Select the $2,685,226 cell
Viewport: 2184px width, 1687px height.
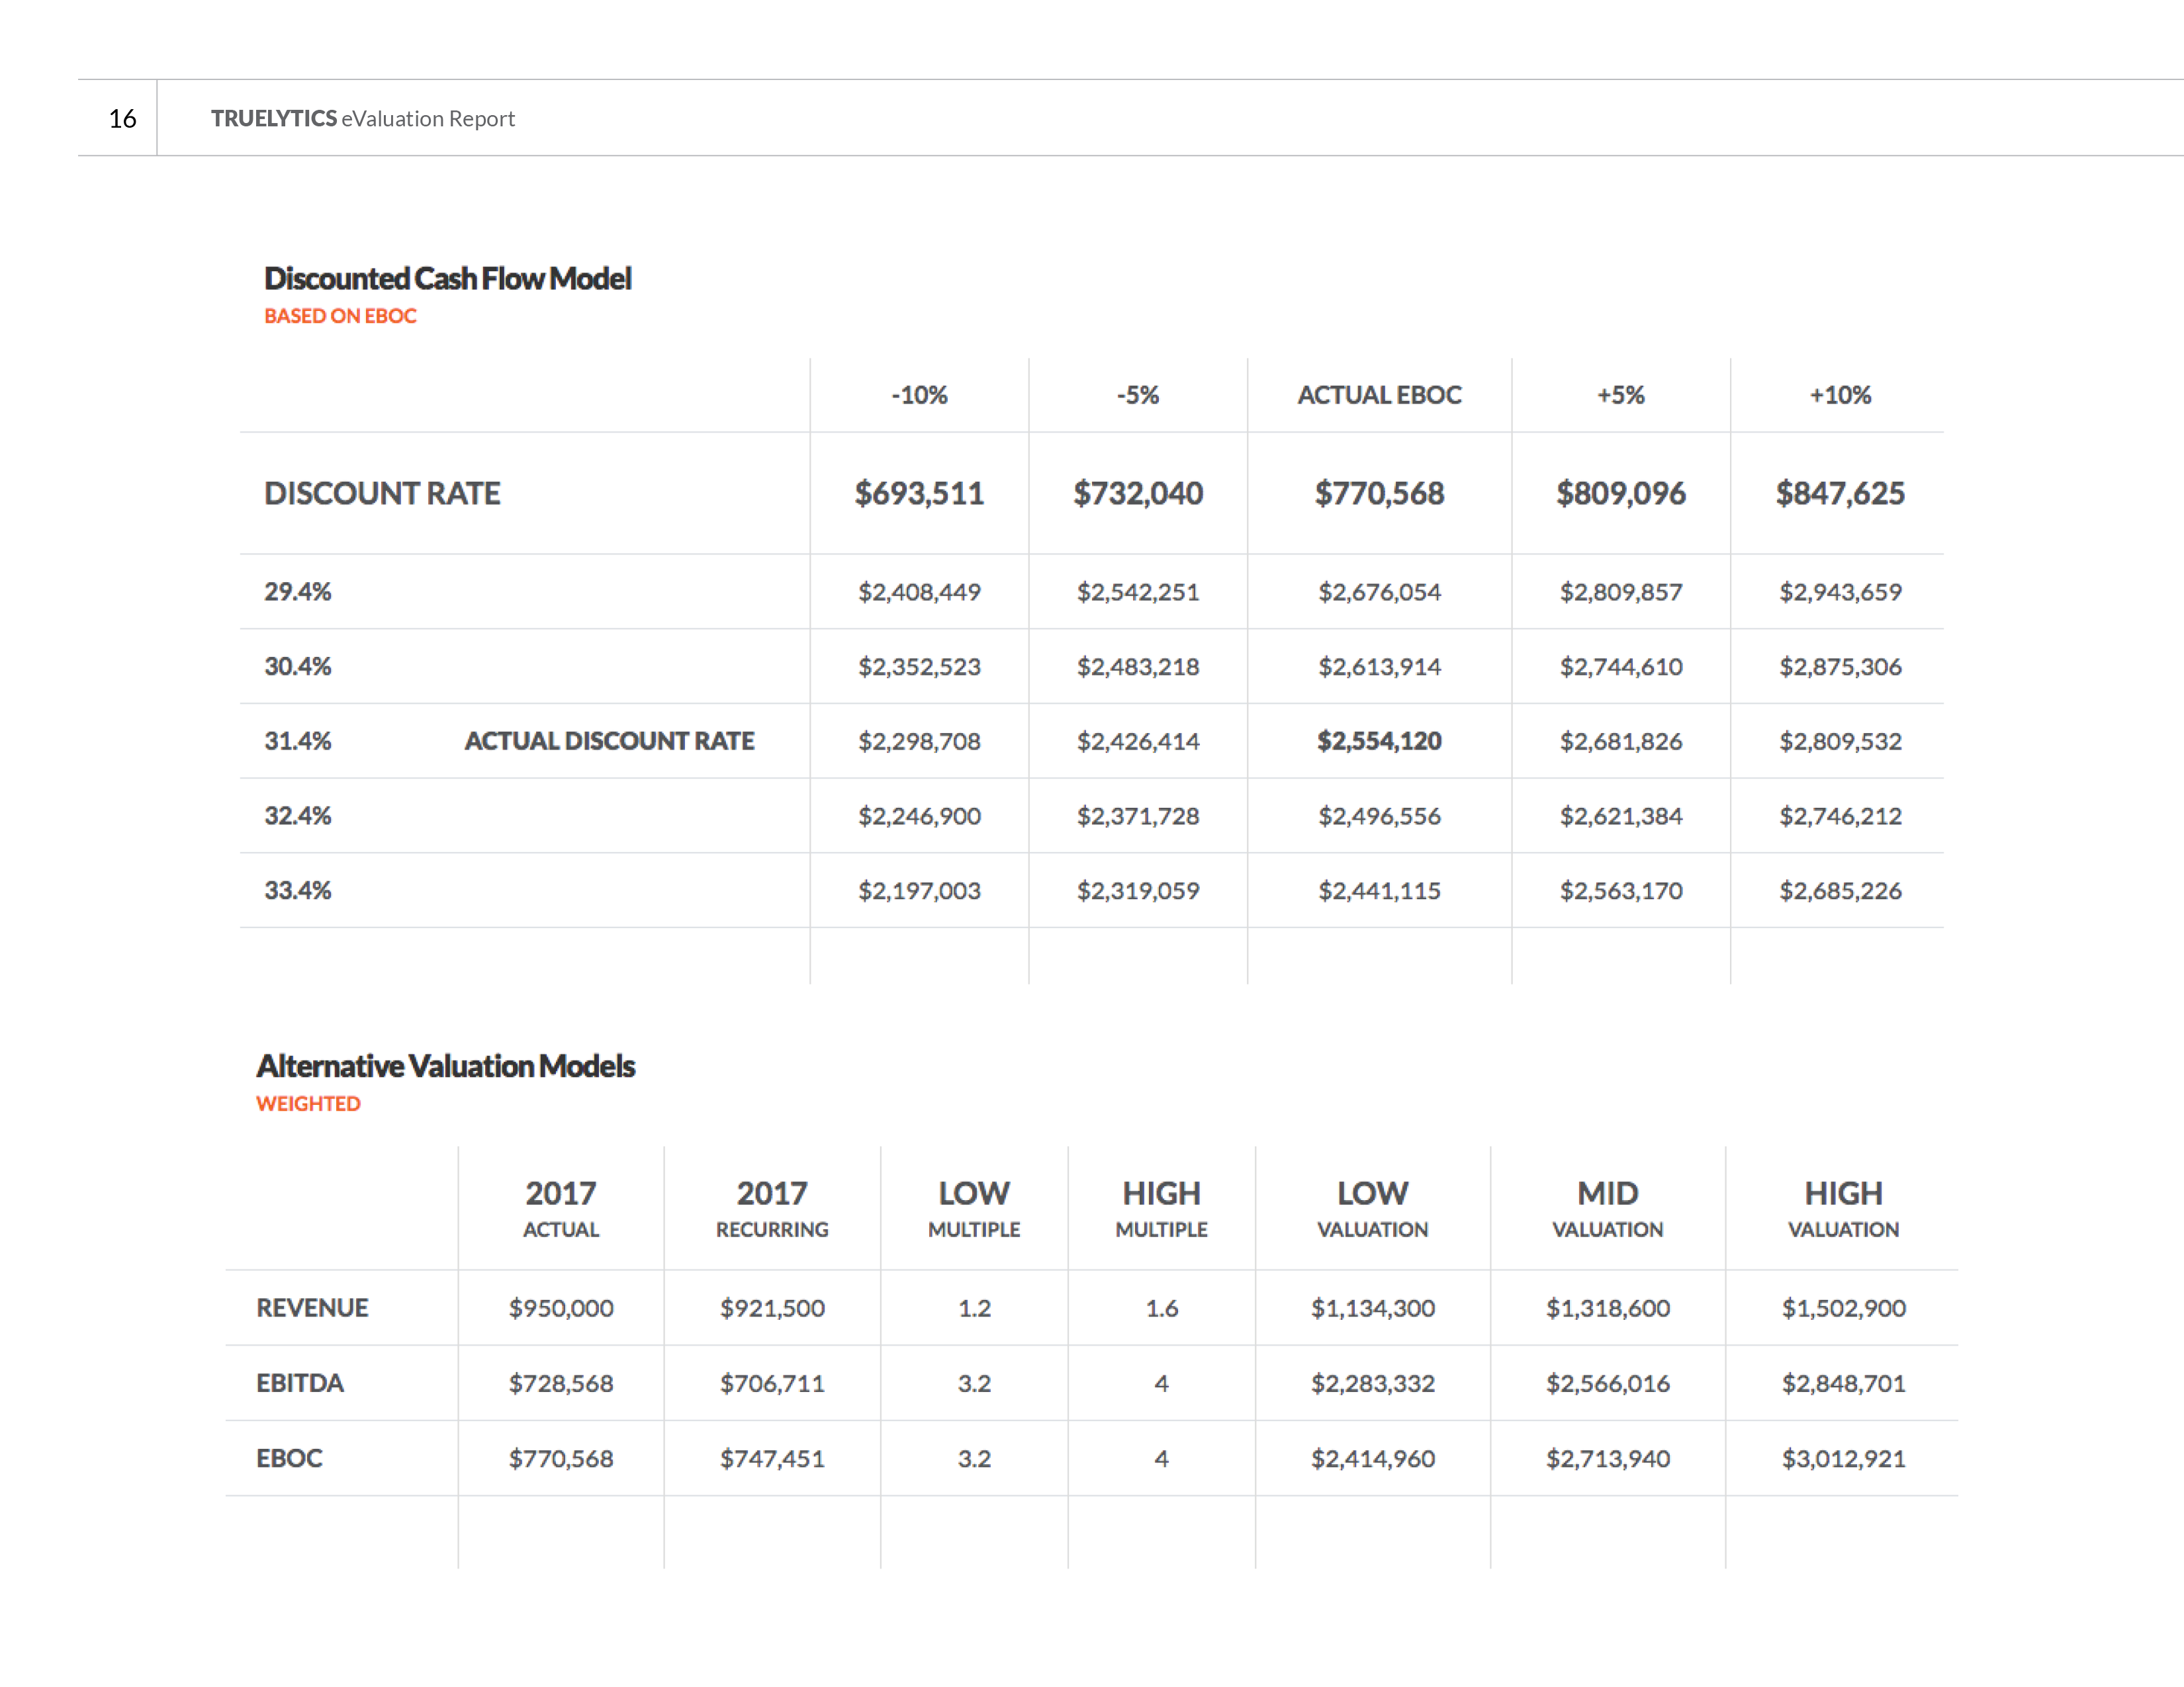pyautogui.click(x=1840, y=890)
